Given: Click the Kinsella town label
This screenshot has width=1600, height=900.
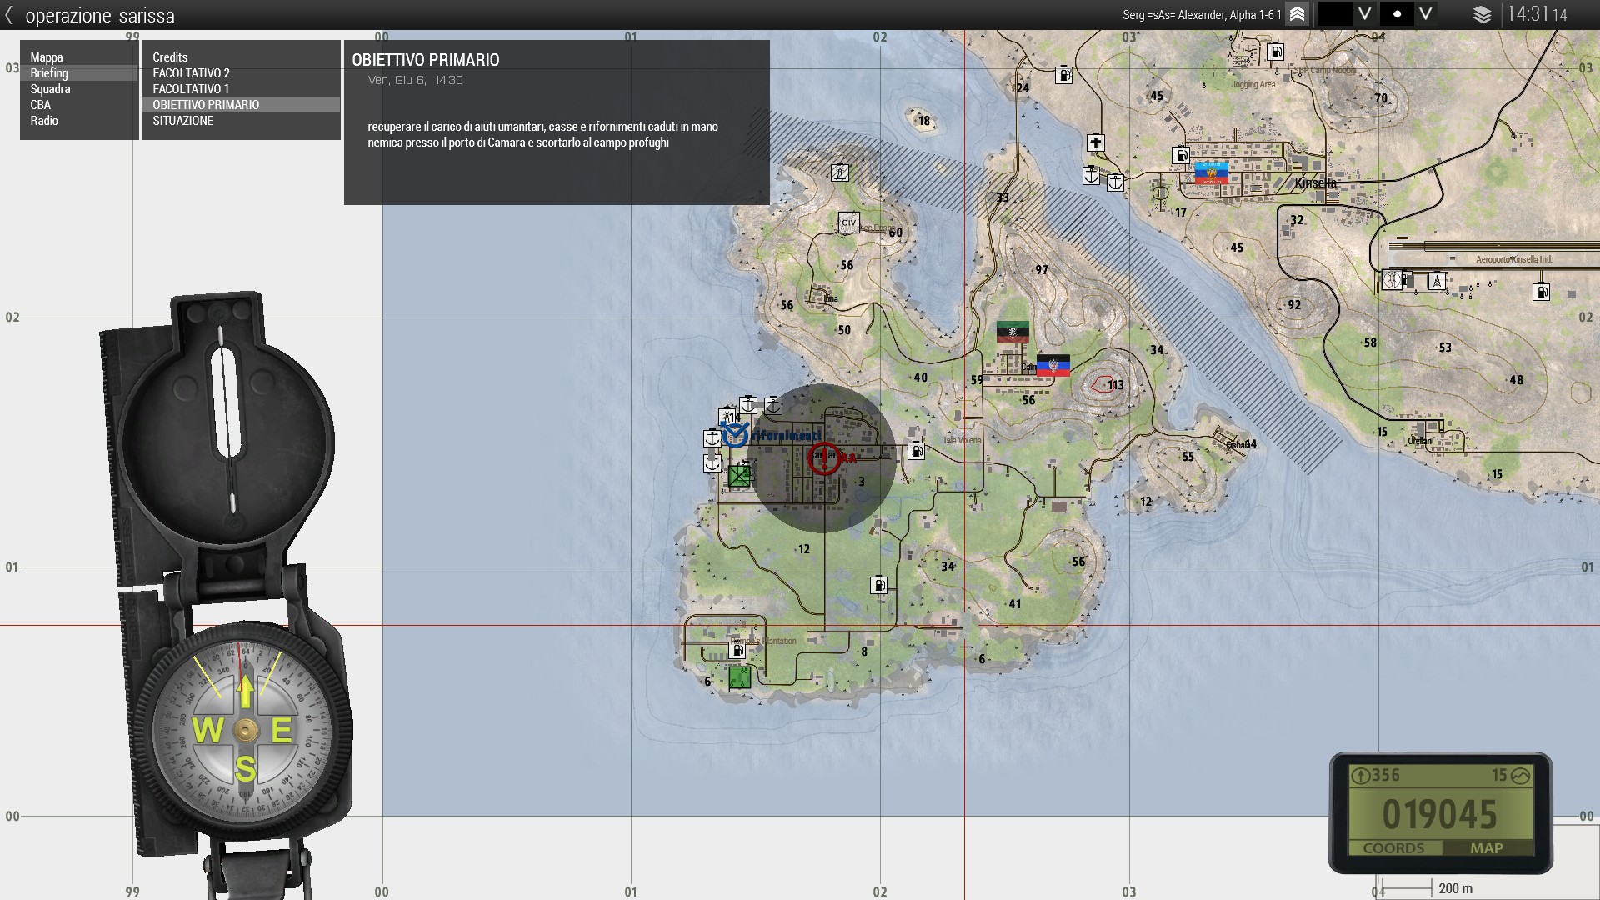Looking at the screenshot, I should [x=1315, y=182].
